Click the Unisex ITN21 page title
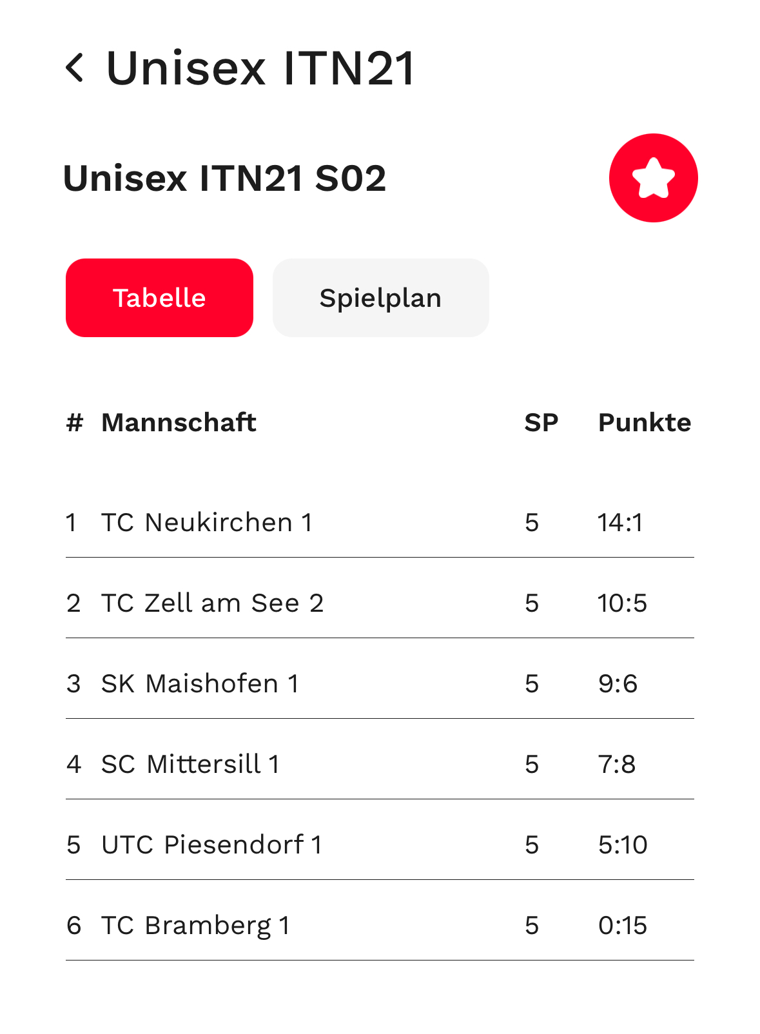 pos(260,68)
